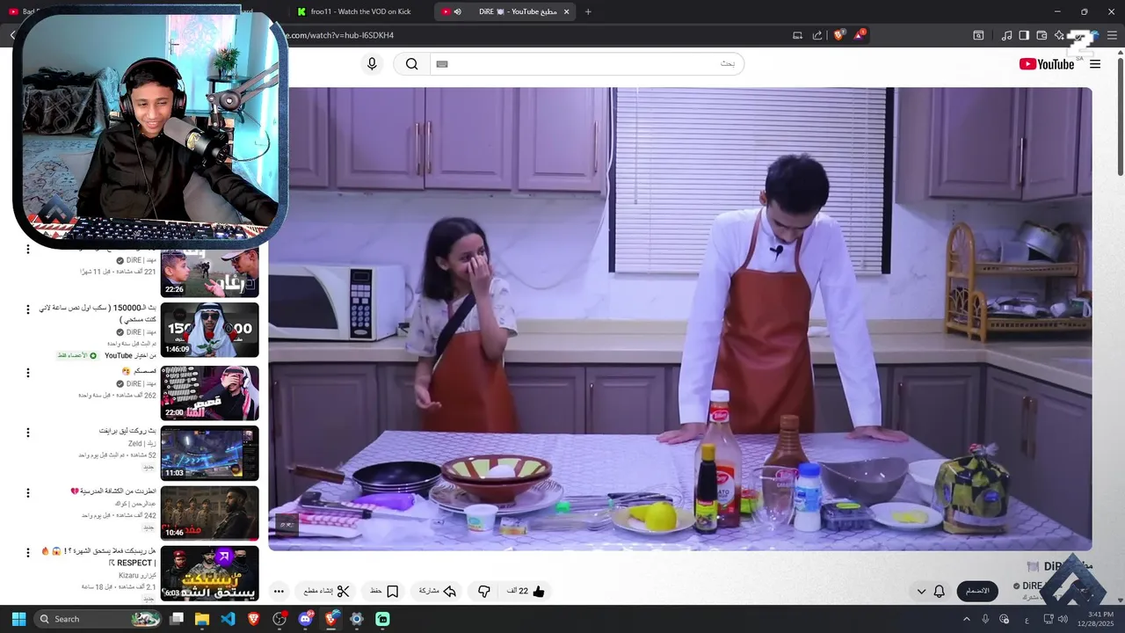Open the 11:03 rocket league video thumbnail
Screen dimensions: 1125x633
pos(209,453)
